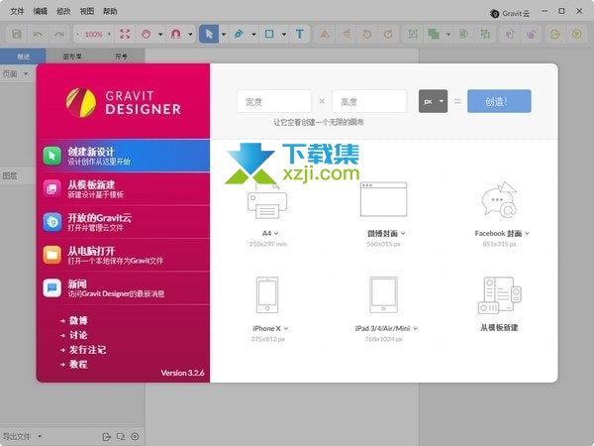
Task: Open the 视图 menu
Action: pos(87,11)
